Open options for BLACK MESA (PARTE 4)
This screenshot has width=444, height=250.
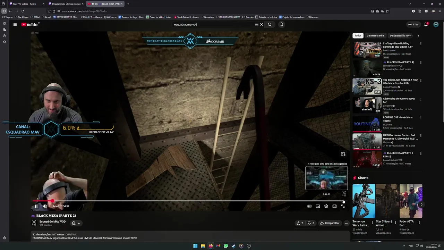pos(421,62)
